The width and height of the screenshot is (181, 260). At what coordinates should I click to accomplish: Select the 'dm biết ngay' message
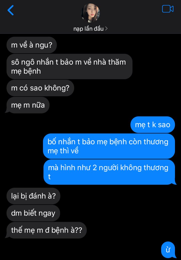point(33,213)
